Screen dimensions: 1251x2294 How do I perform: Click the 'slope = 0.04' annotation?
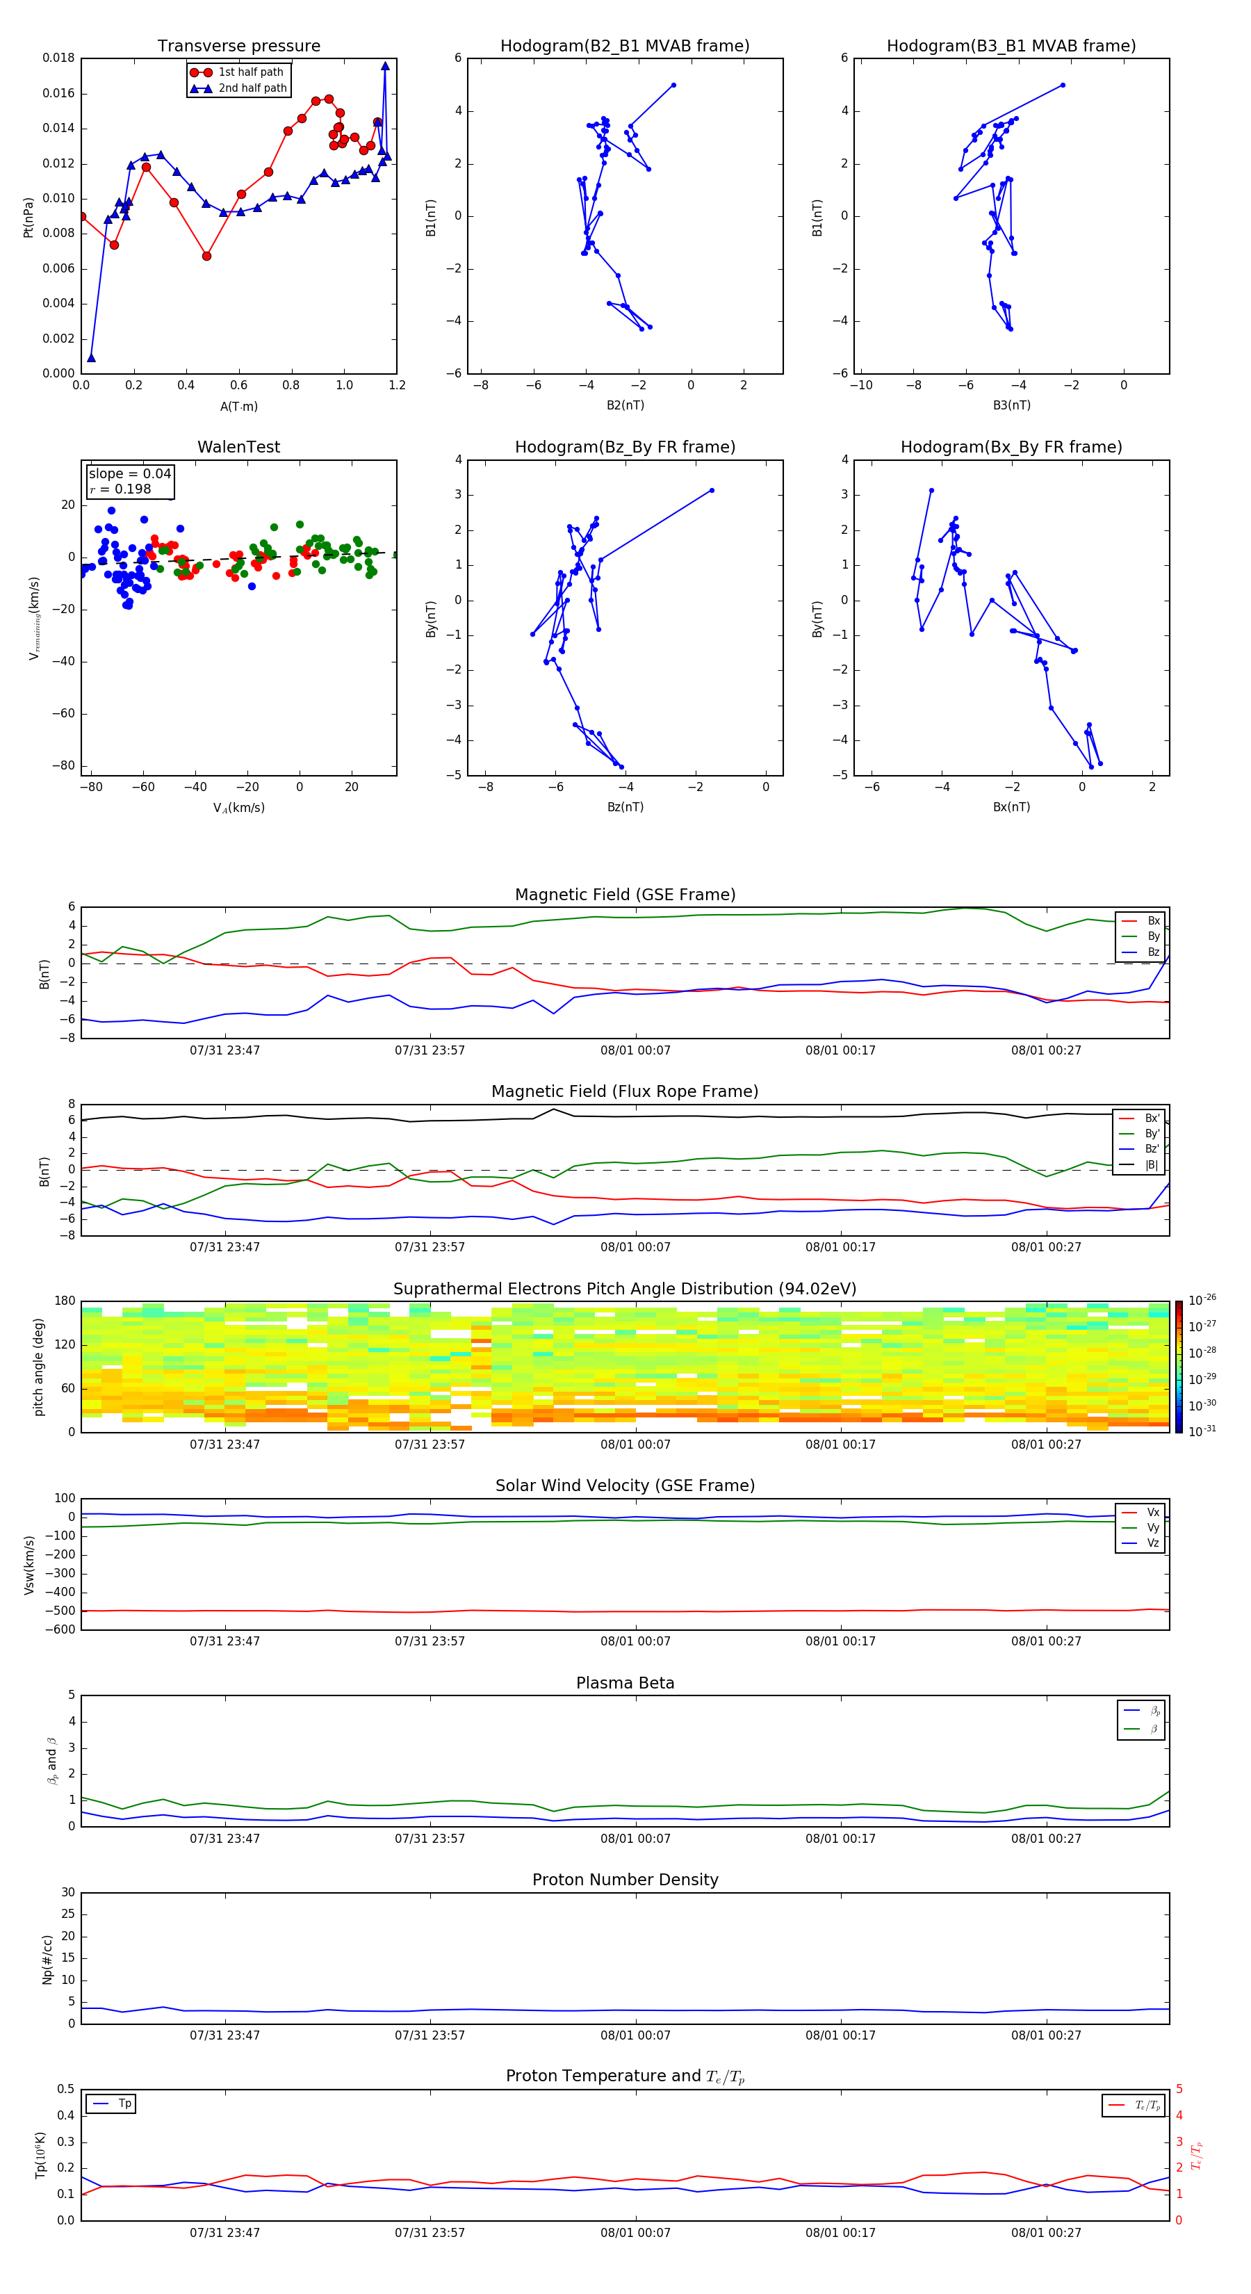coord(130,474)
